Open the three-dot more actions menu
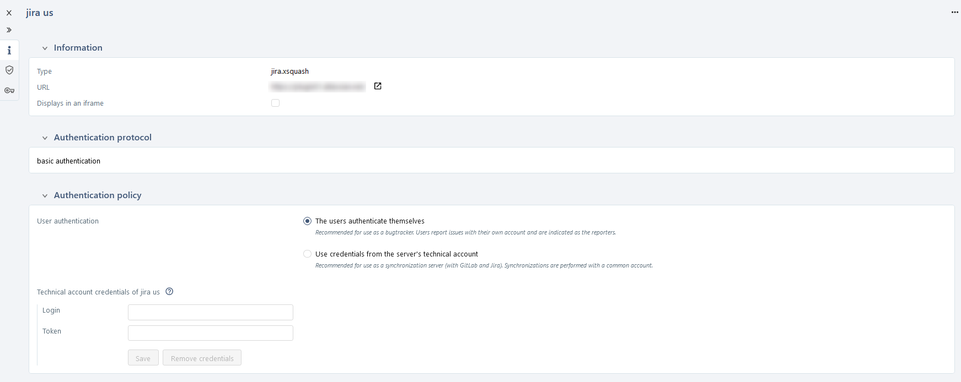The image size is (961, 382). [x=954, y=12]
